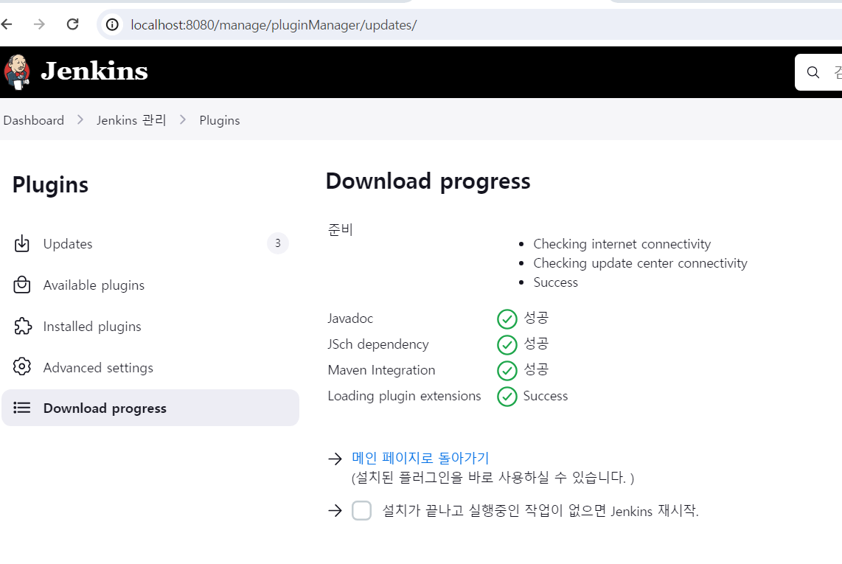Click the search magnifier icon

click(x=813, y=72)
